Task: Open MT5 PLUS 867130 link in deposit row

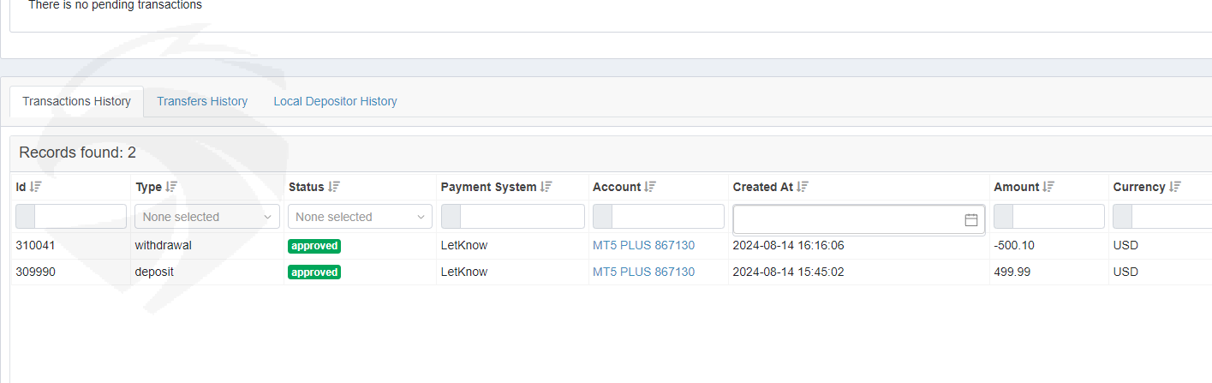Action: click(x=643, y=272)
